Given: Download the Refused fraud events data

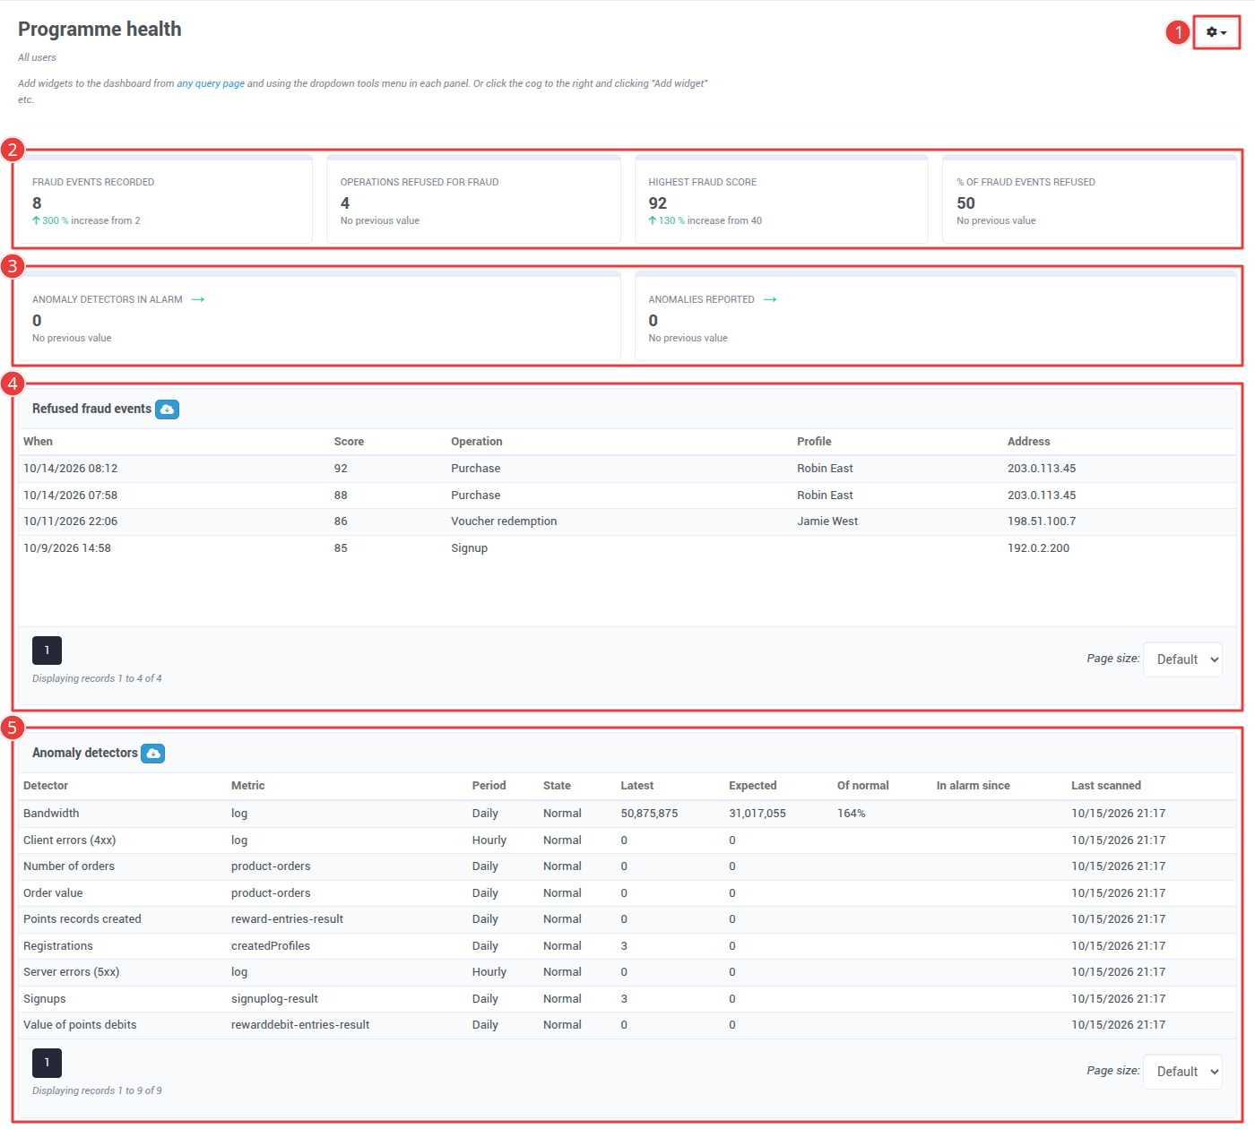Looking at the screenshot, I should [x=167, y=409].
